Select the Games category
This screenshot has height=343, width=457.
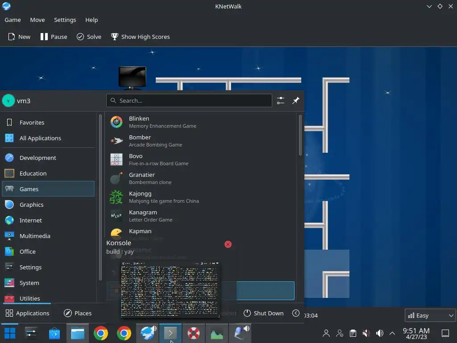(48, 189)
